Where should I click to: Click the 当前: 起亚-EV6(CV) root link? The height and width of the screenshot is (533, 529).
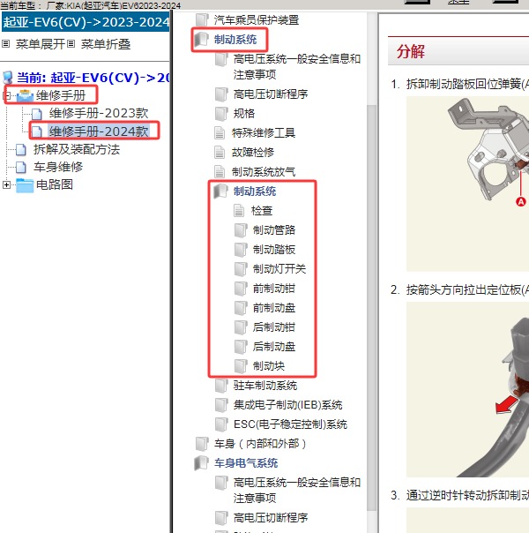click(93, 78)
